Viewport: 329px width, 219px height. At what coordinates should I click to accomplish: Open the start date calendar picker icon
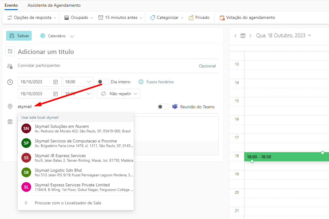tap(56, 82)
